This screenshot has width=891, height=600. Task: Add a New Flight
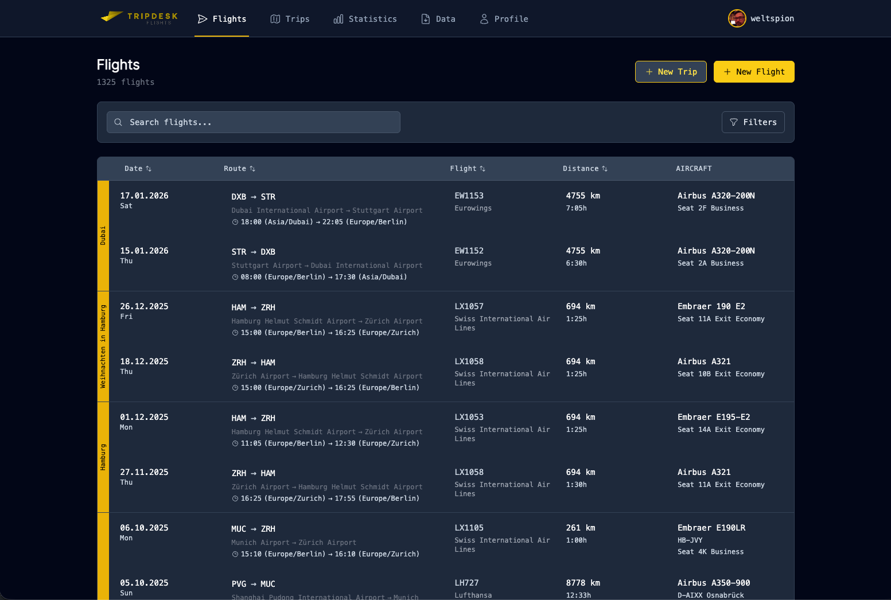754,72
